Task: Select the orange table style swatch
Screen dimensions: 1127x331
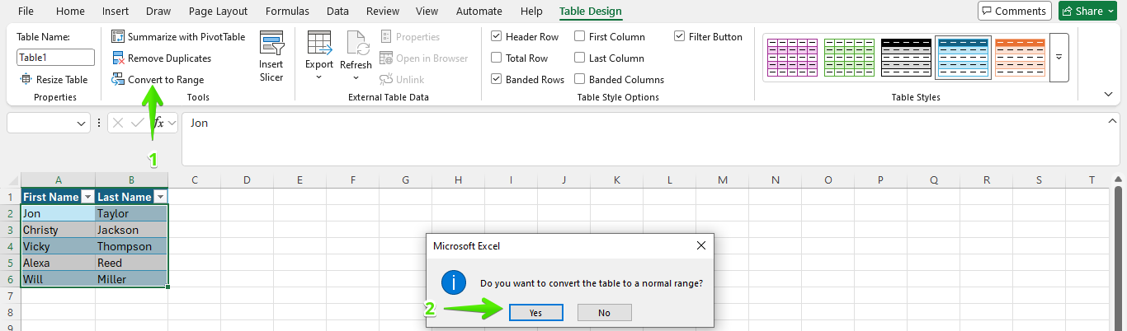Action: [1020, 58]
